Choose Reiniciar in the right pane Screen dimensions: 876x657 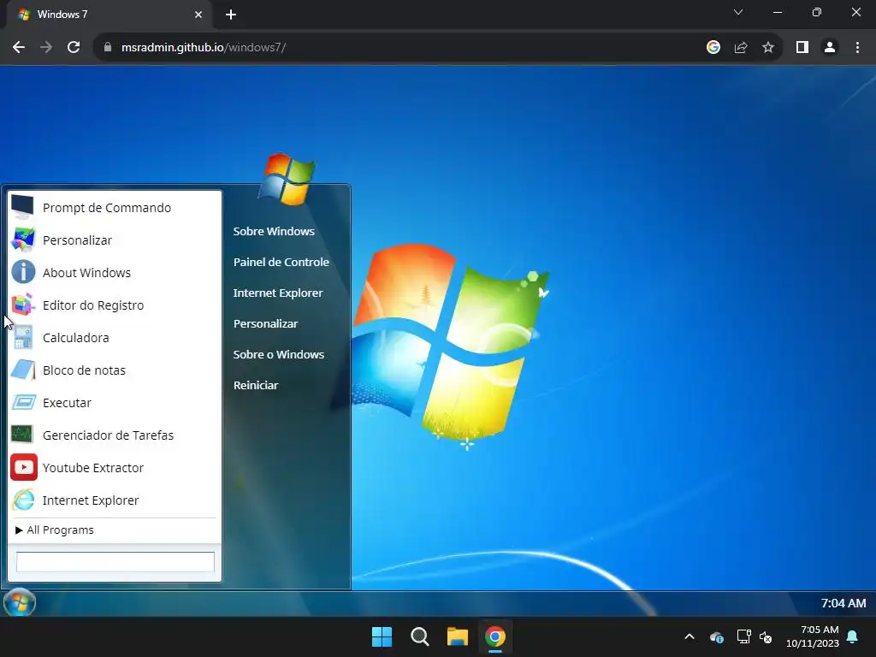click(255, 385)
